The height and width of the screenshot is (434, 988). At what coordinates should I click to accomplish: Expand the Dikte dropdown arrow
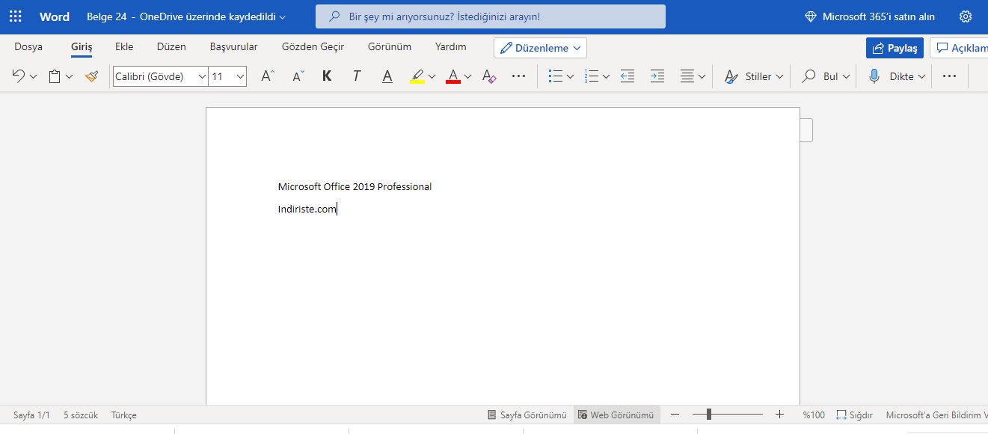[x=921, y=76]
